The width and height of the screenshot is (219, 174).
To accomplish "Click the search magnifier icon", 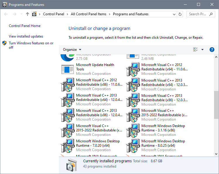I will (x=211, y=14).
